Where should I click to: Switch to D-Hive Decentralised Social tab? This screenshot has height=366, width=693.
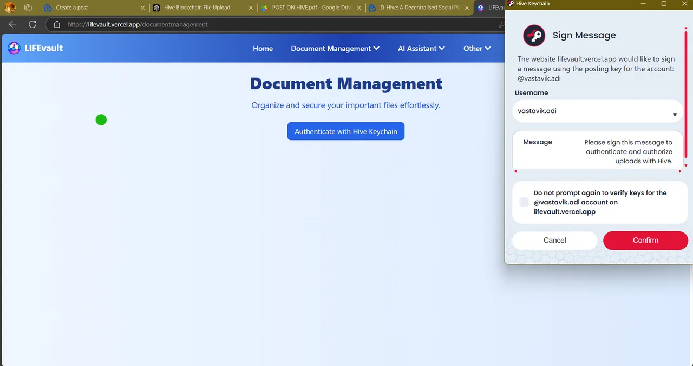click(415, 8)
